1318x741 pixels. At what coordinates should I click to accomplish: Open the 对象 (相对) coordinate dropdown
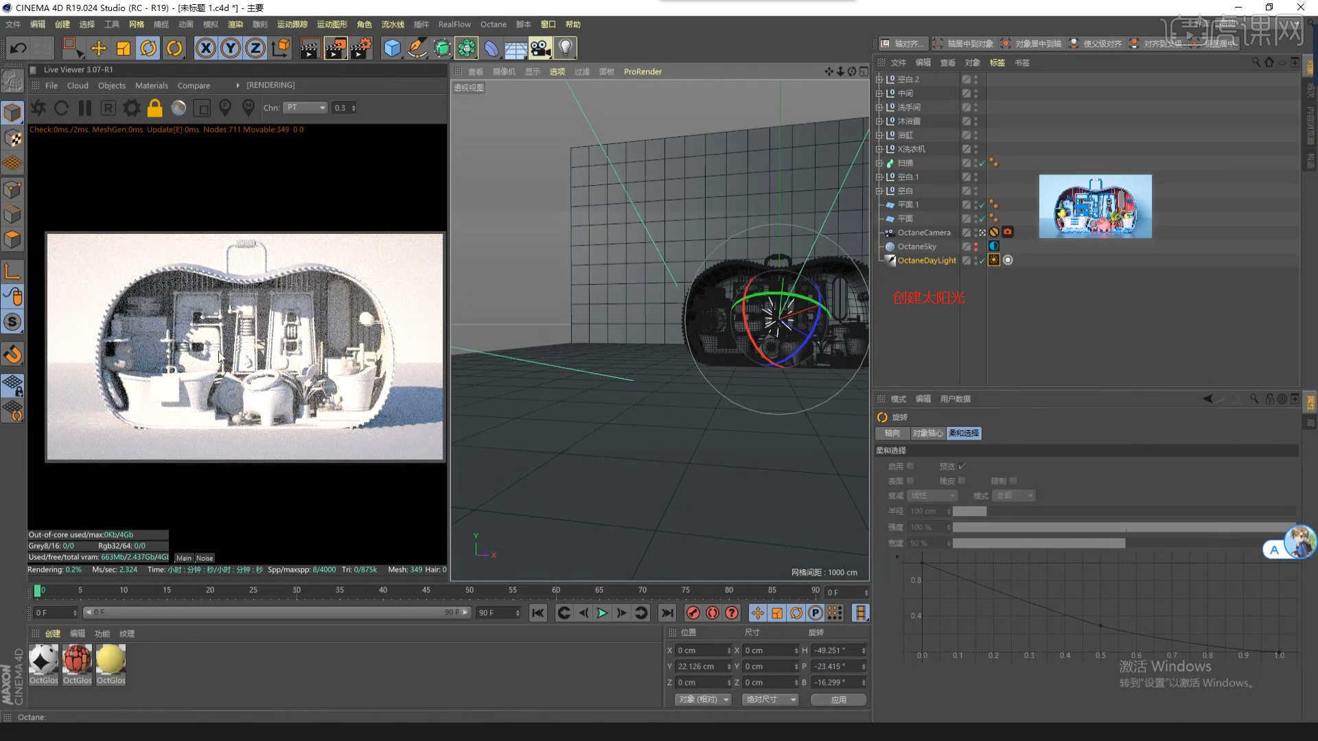tap(703, 699)
